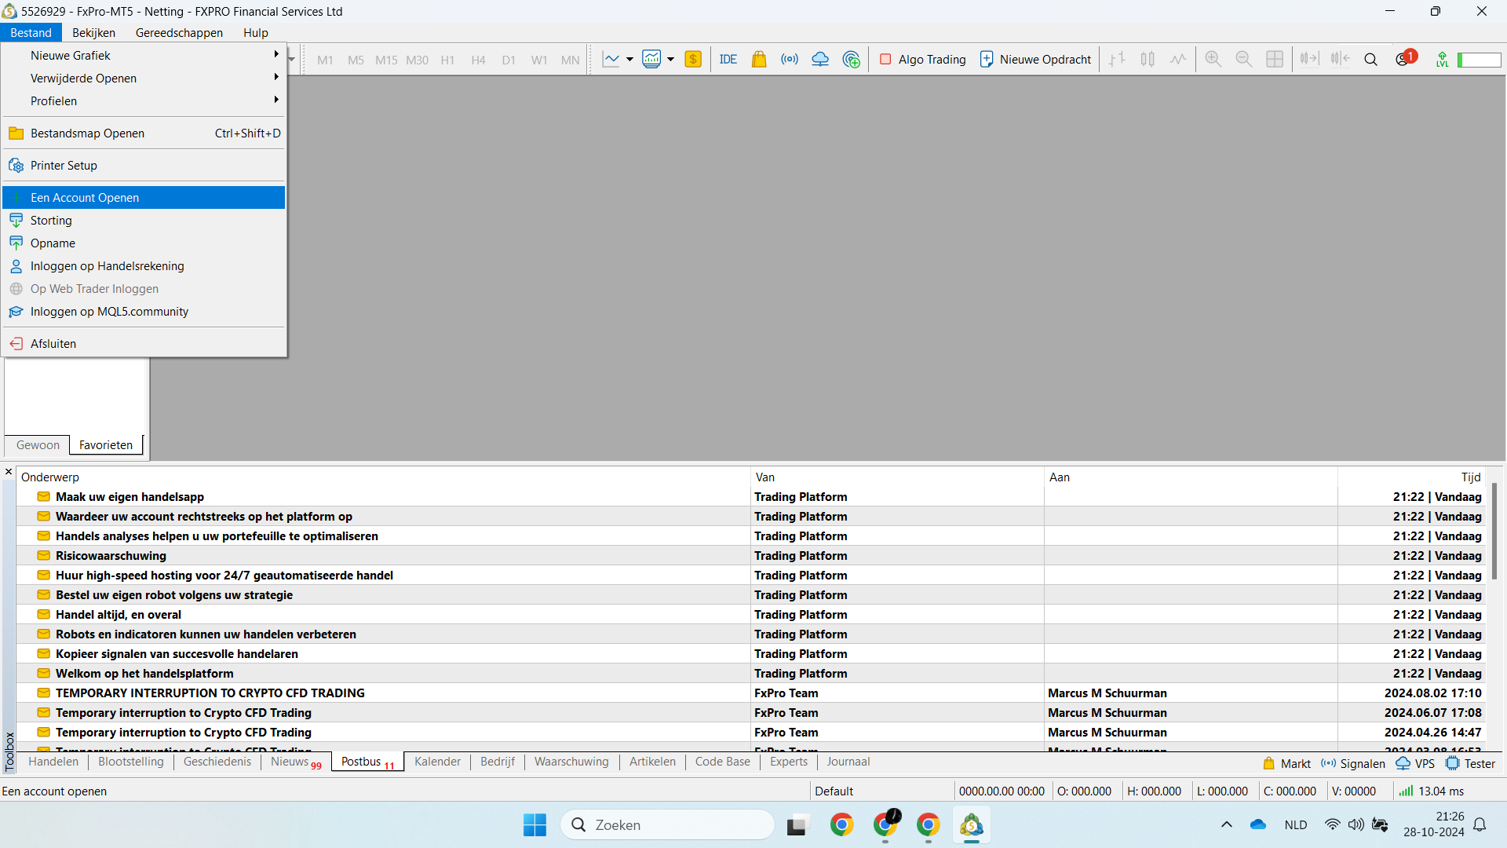The image size is (1507, 848).
Task: Choose Een Account Openen
Action: (144, 197)
